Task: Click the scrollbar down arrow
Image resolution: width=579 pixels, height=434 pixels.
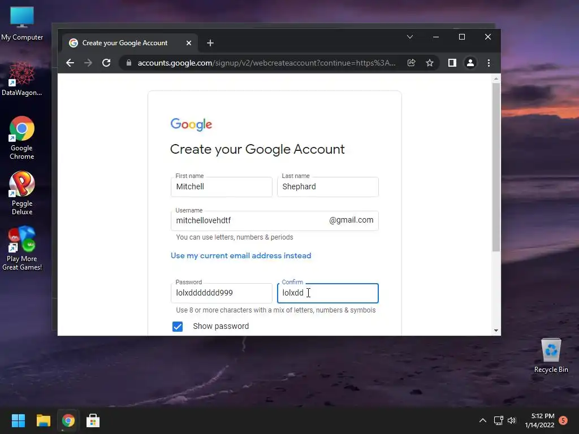Action: tap(496, 331)
